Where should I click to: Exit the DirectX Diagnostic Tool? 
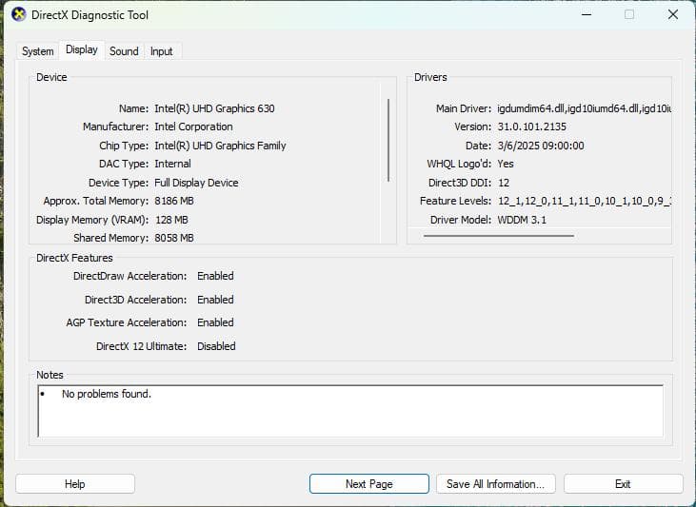[623, 484]
